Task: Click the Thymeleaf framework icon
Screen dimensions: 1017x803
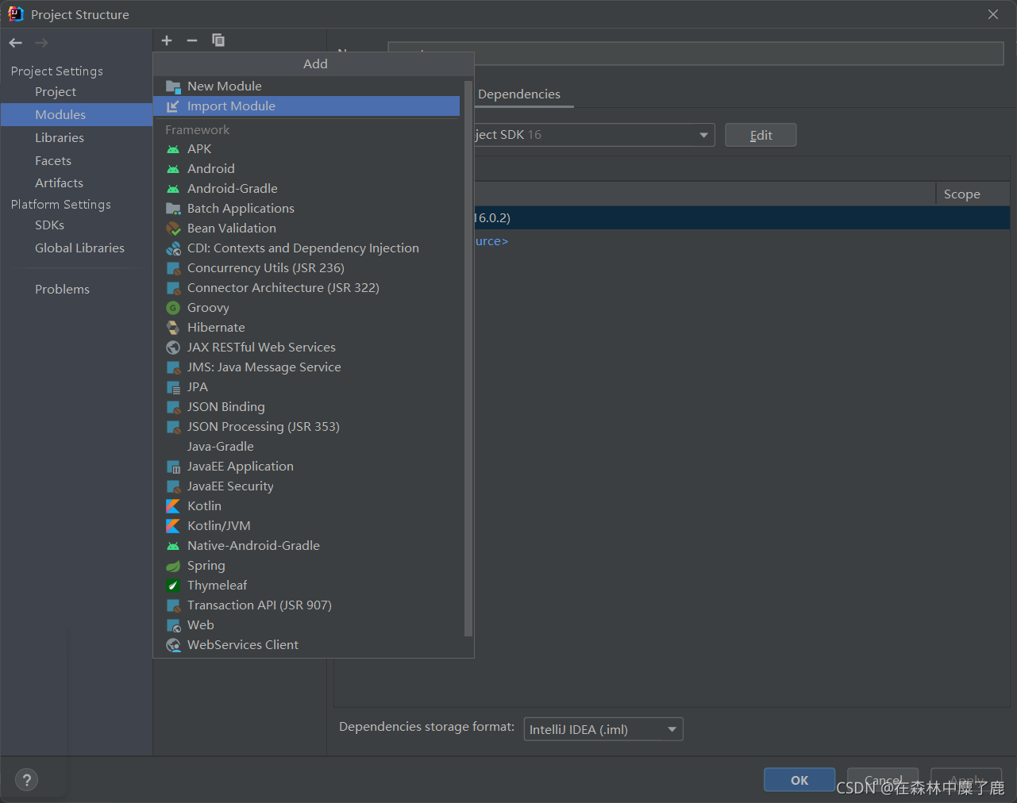Action: click(173, 586)
